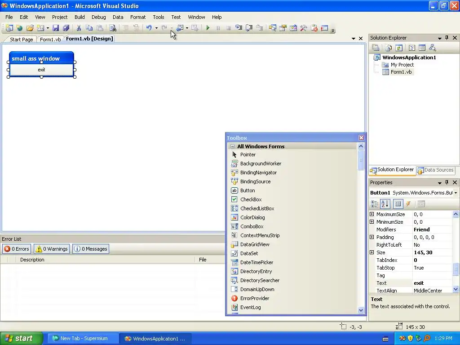Image resolution: width=460 pixels, height=345 pixels.
Task: Toggle auto-hide pin on Solution Explorer
Action: point(447,38)
